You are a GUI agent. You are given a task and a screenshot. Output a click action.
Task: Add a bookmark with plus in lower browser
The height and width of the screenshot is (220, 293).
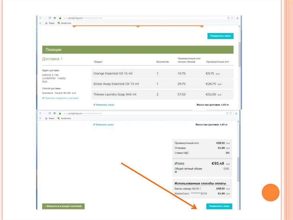(x=40, y=118)
